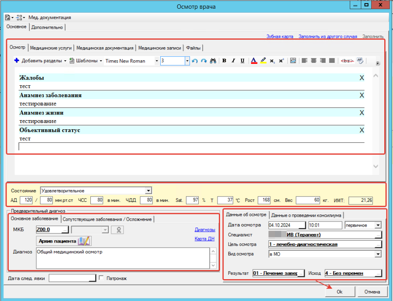Open the первичное visit type dropdown
Image resolution: width=393 pixels, height=301 pixels.
[378, 225]
